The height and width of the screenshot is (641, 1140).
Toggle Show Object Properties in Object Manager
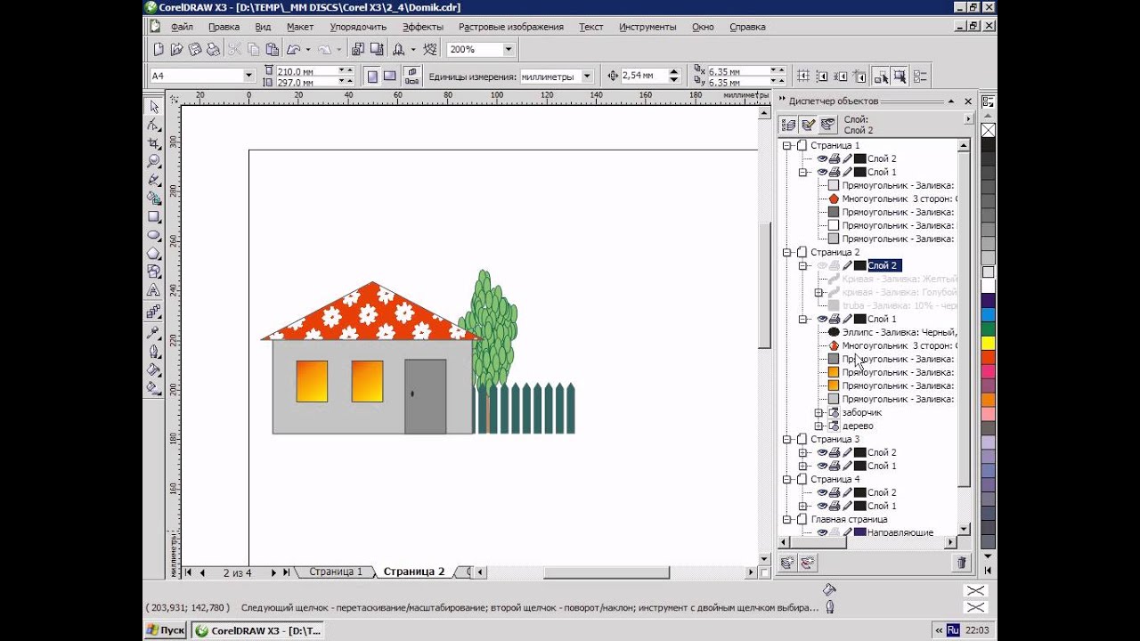click(788, 125)
